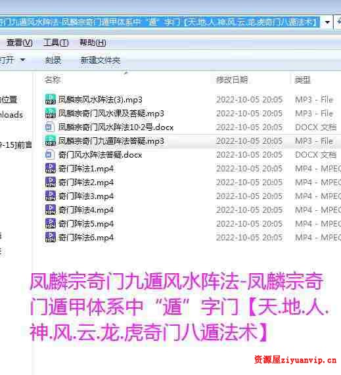The height and width of the screenshot is (375, 341).
Task: Select file name 奇门阵法6.mp4
Action: (x=86, y=238)
